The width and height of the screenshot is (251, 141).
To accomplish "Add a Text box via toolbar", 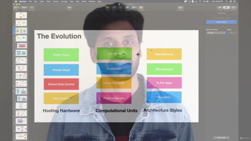I will tap(120, 7).
